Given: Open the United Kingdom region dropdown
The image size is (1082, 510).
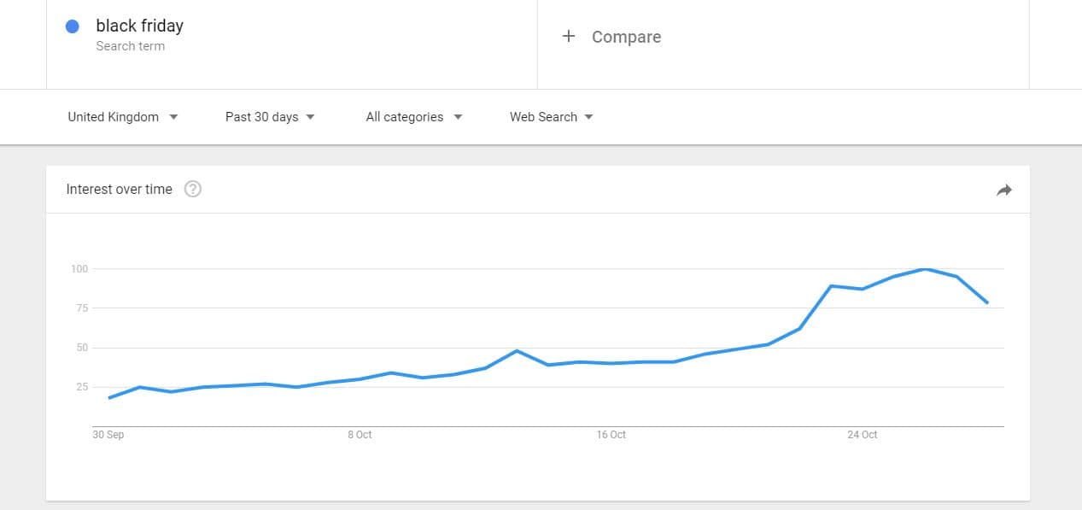Looking at the screenshot, I should (123, 117).
